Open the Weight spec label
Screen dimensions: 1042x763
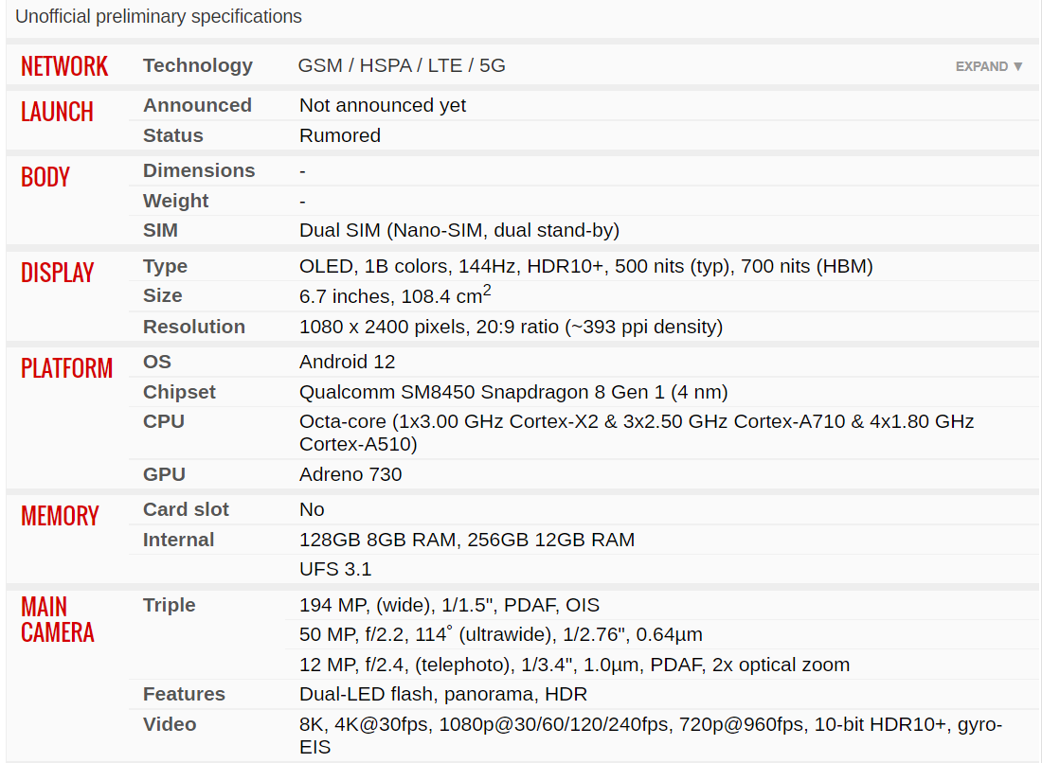pyautogui.click(x=176, y=201)
